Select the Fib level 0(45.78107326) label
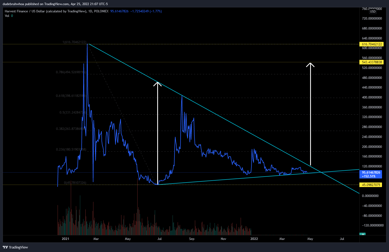The height and width of the screenshot is (252, 389). tap(75, 183)
